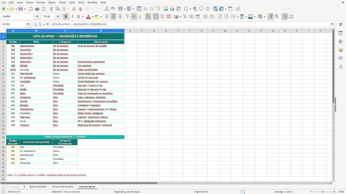Click the formula input line
346x194 pixels.
click(x=190, y=24)
